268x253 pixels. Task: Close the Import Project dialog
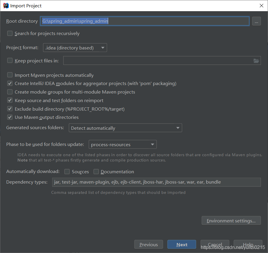click(x=261, y=6)
